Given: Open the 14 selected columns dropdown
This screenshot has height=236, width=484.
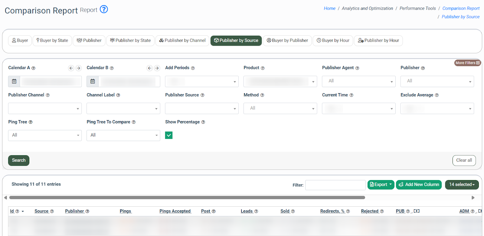Looking at the screenshot, I should point(462,185).
